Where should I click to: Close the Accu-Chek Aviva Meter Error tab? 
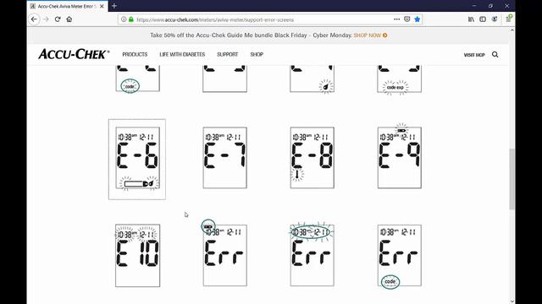102,6
